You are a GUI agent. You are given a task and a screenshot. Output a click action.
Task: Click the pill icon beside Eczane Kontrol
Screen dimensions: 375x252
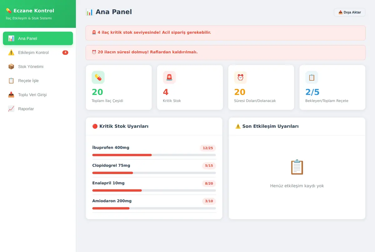point(9,11)
